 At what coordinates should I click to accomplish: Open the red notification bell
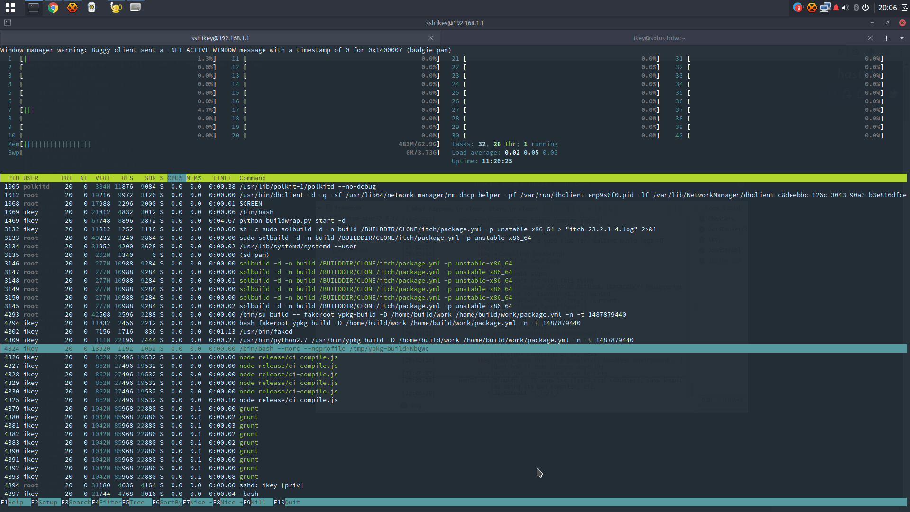pos(836,8)
